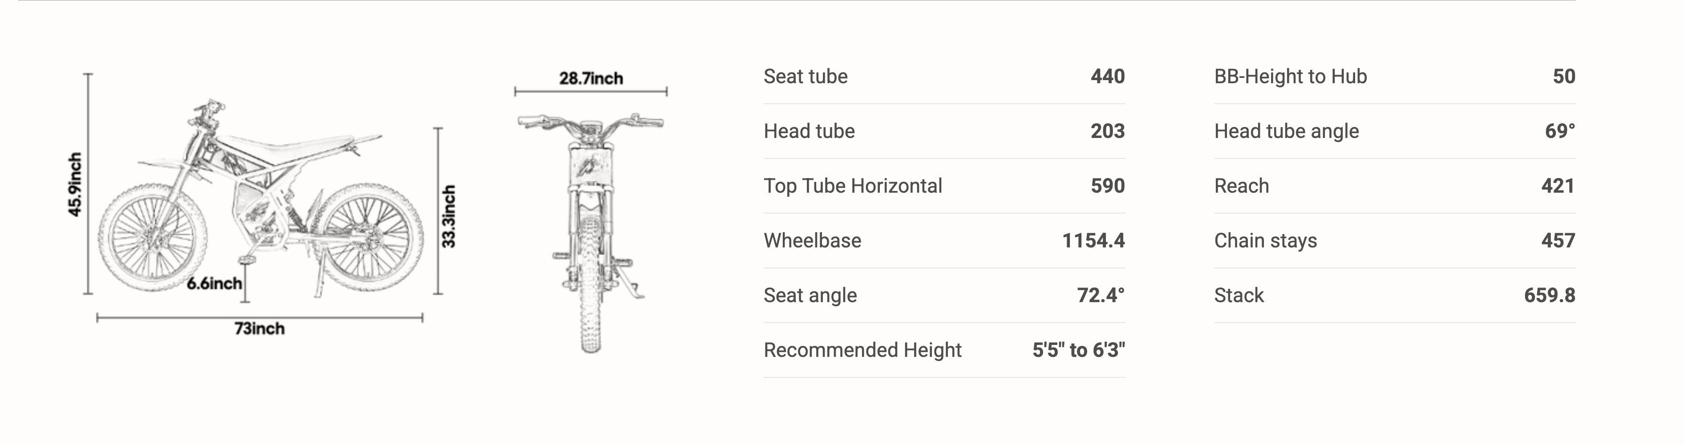Click the BB-Height to Hub label
1684x445 pixels.
[1291, 77]
